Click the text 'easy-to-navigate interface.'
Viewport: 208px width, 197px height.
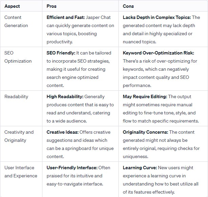(75, 184)
